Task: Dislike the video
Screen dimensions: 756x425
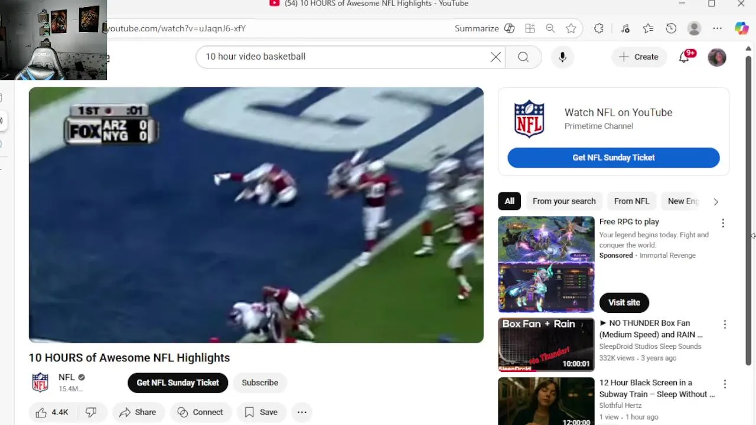Action: click(x=92, y=413)
